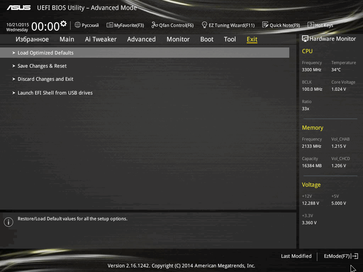Click CPU temperature value 34°C
Viewport: 363px width, 272px height.
click(336, 70)
